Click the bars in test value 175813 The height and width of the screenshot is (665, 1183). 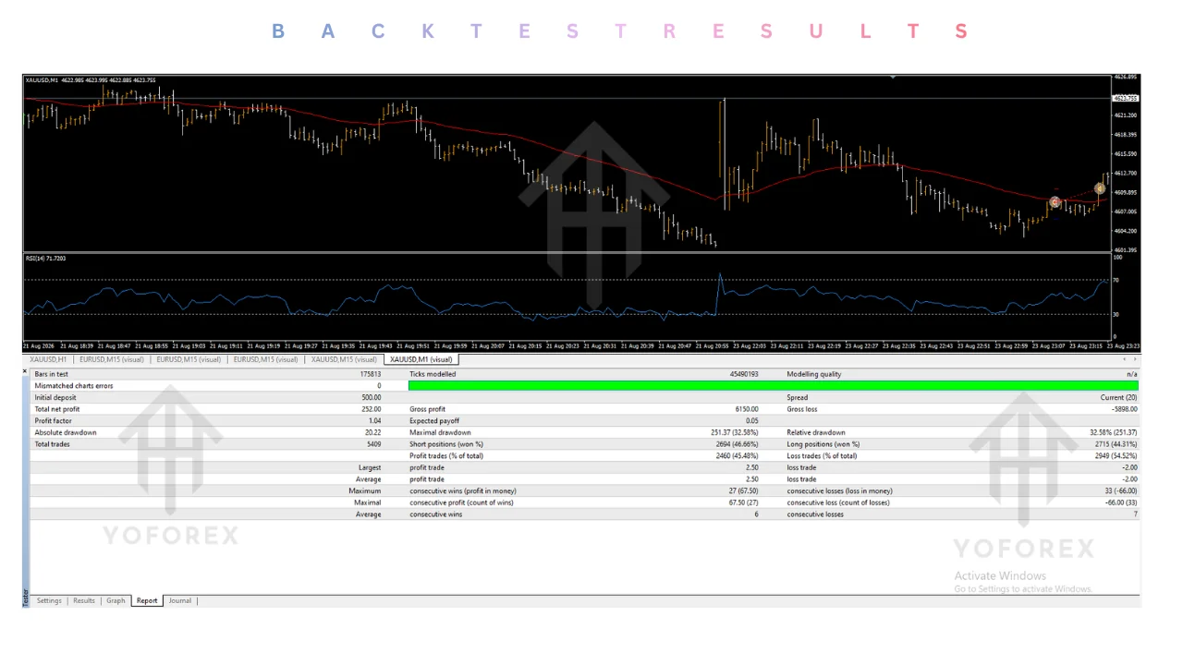[x=370, y=374]
